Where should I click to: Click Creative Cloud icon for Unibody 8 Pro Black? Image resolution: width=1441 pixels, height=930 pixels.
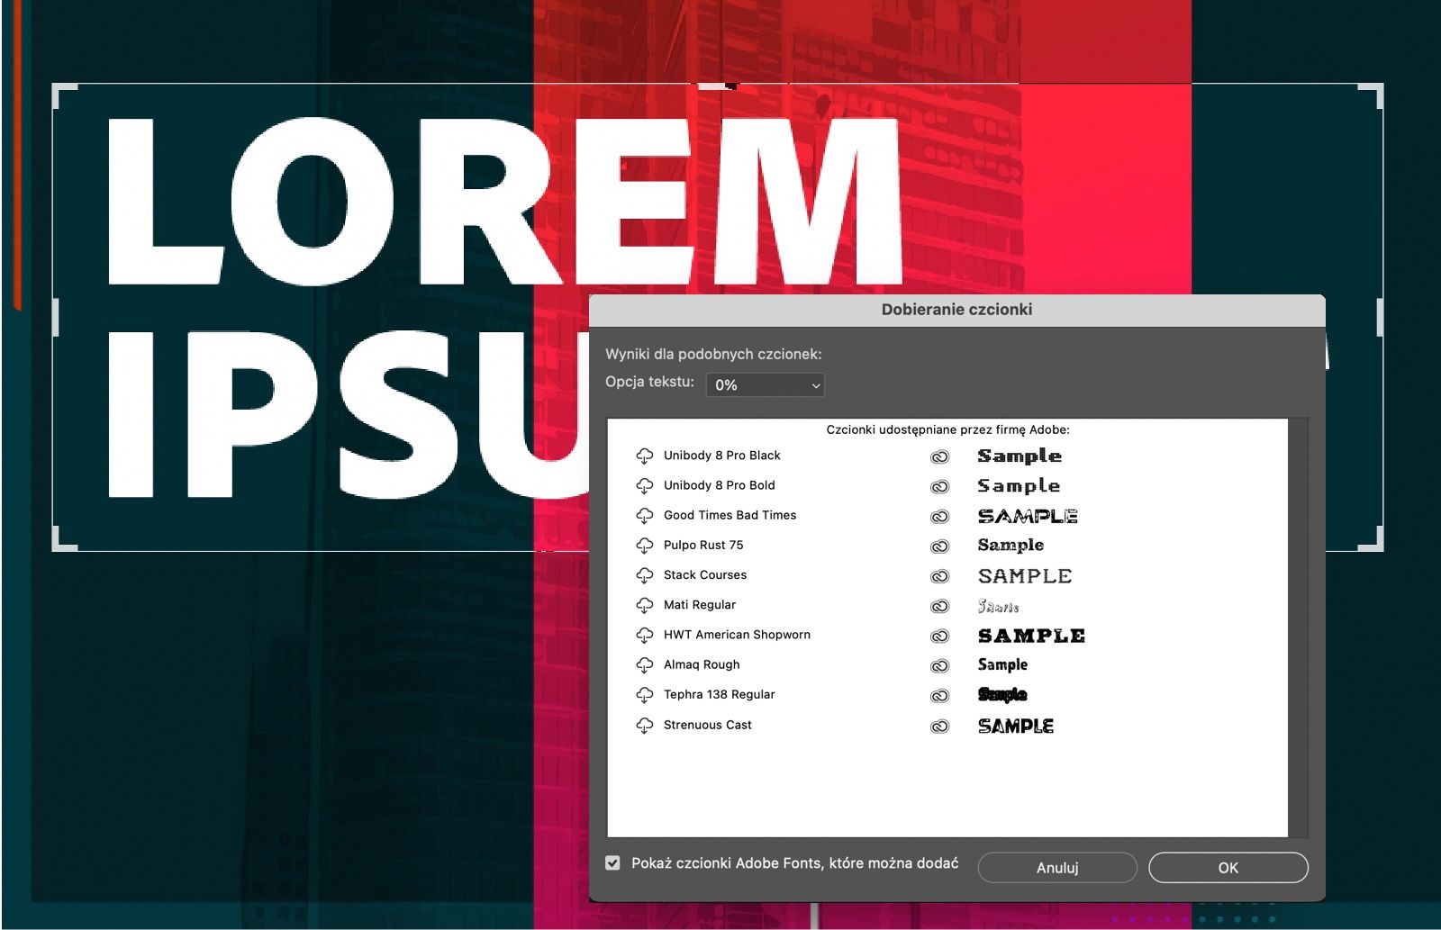[x=939, y=456]
